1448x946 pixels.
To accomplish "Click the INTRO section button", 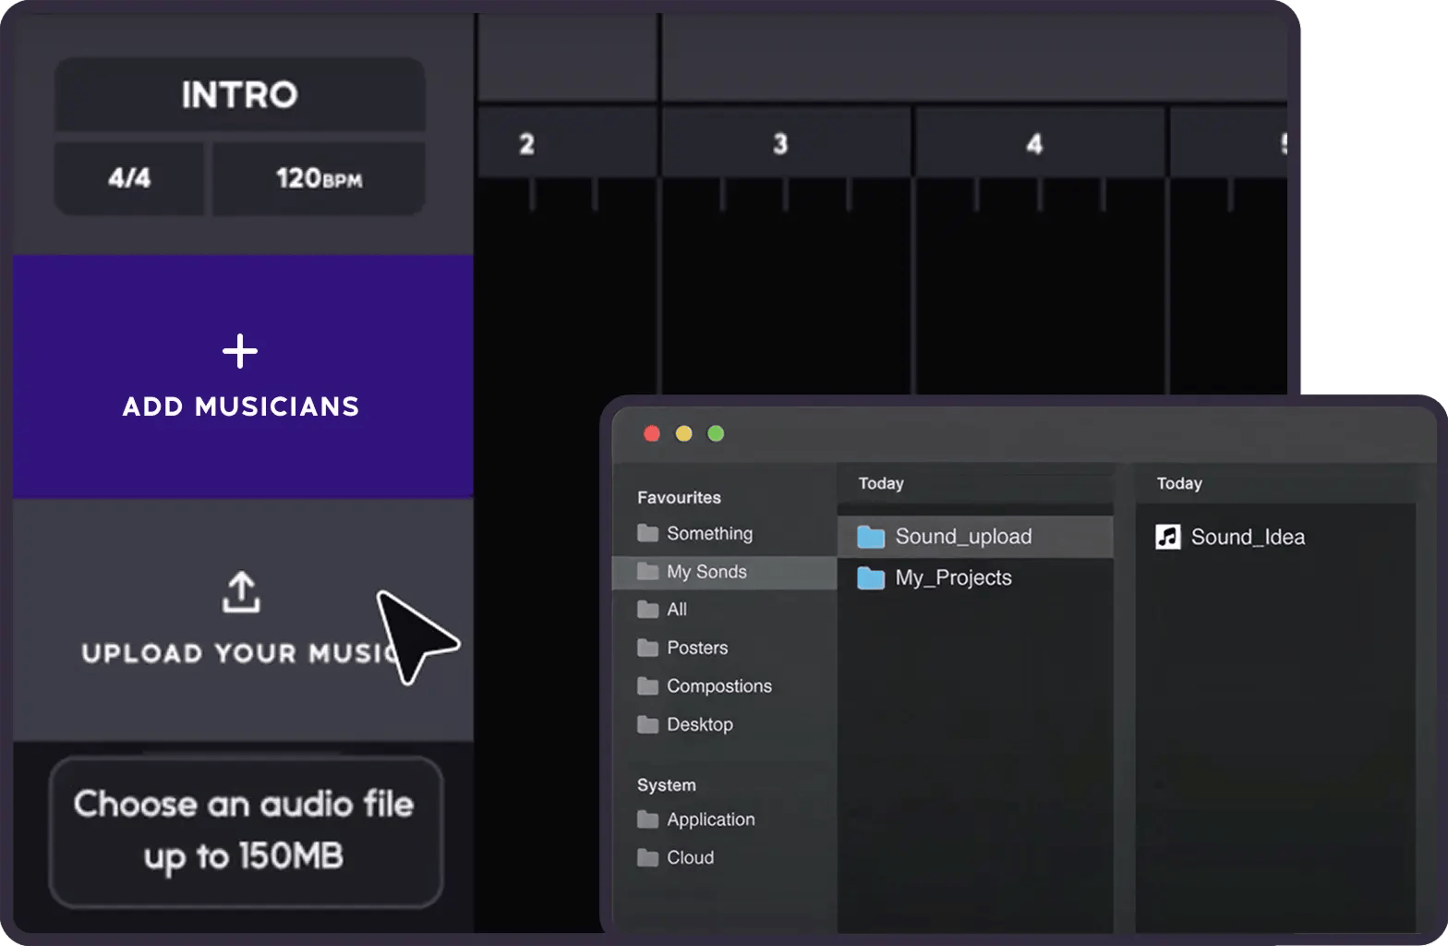I will [x=240, y=94].
